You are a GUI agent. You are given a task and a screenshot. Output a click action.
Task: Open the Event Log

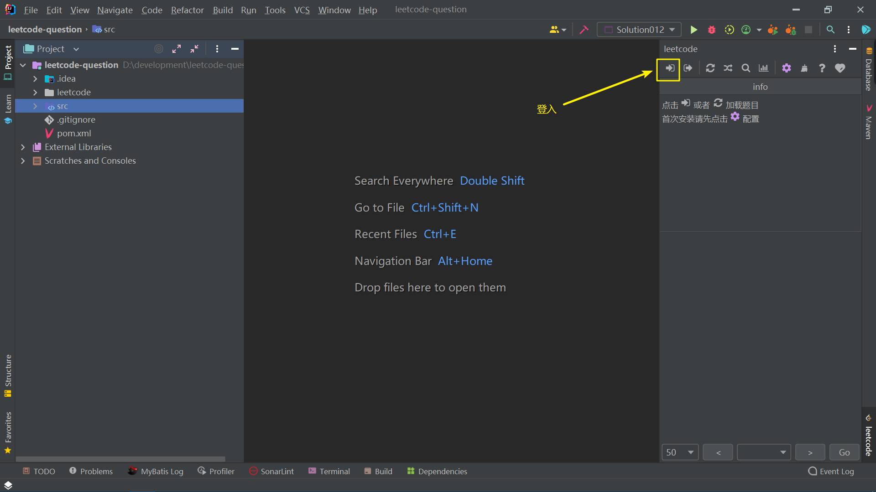point(831,471)
